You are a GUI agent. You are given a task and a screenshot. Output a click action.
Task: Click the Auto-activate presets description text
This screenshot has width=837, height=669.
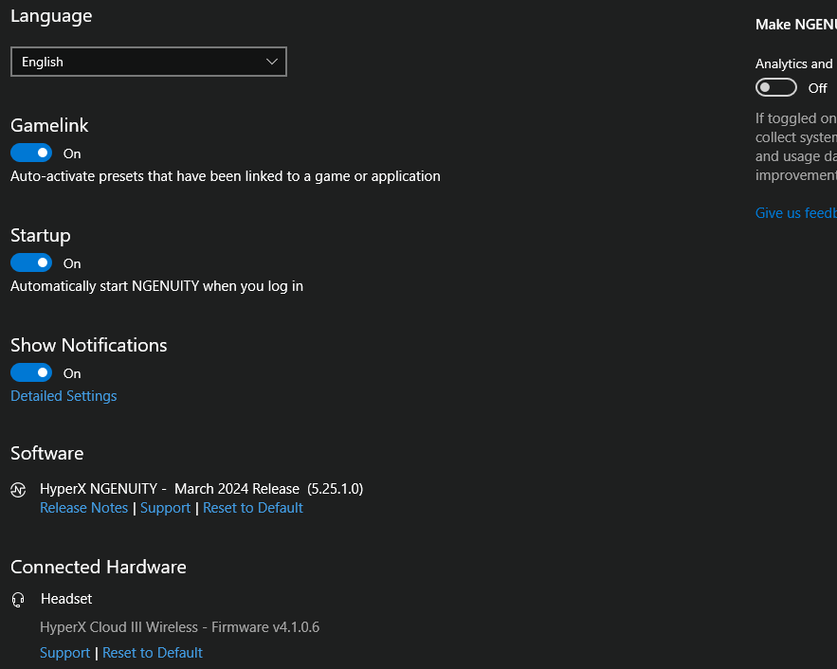pyautogui.click(x=226, y=176)
